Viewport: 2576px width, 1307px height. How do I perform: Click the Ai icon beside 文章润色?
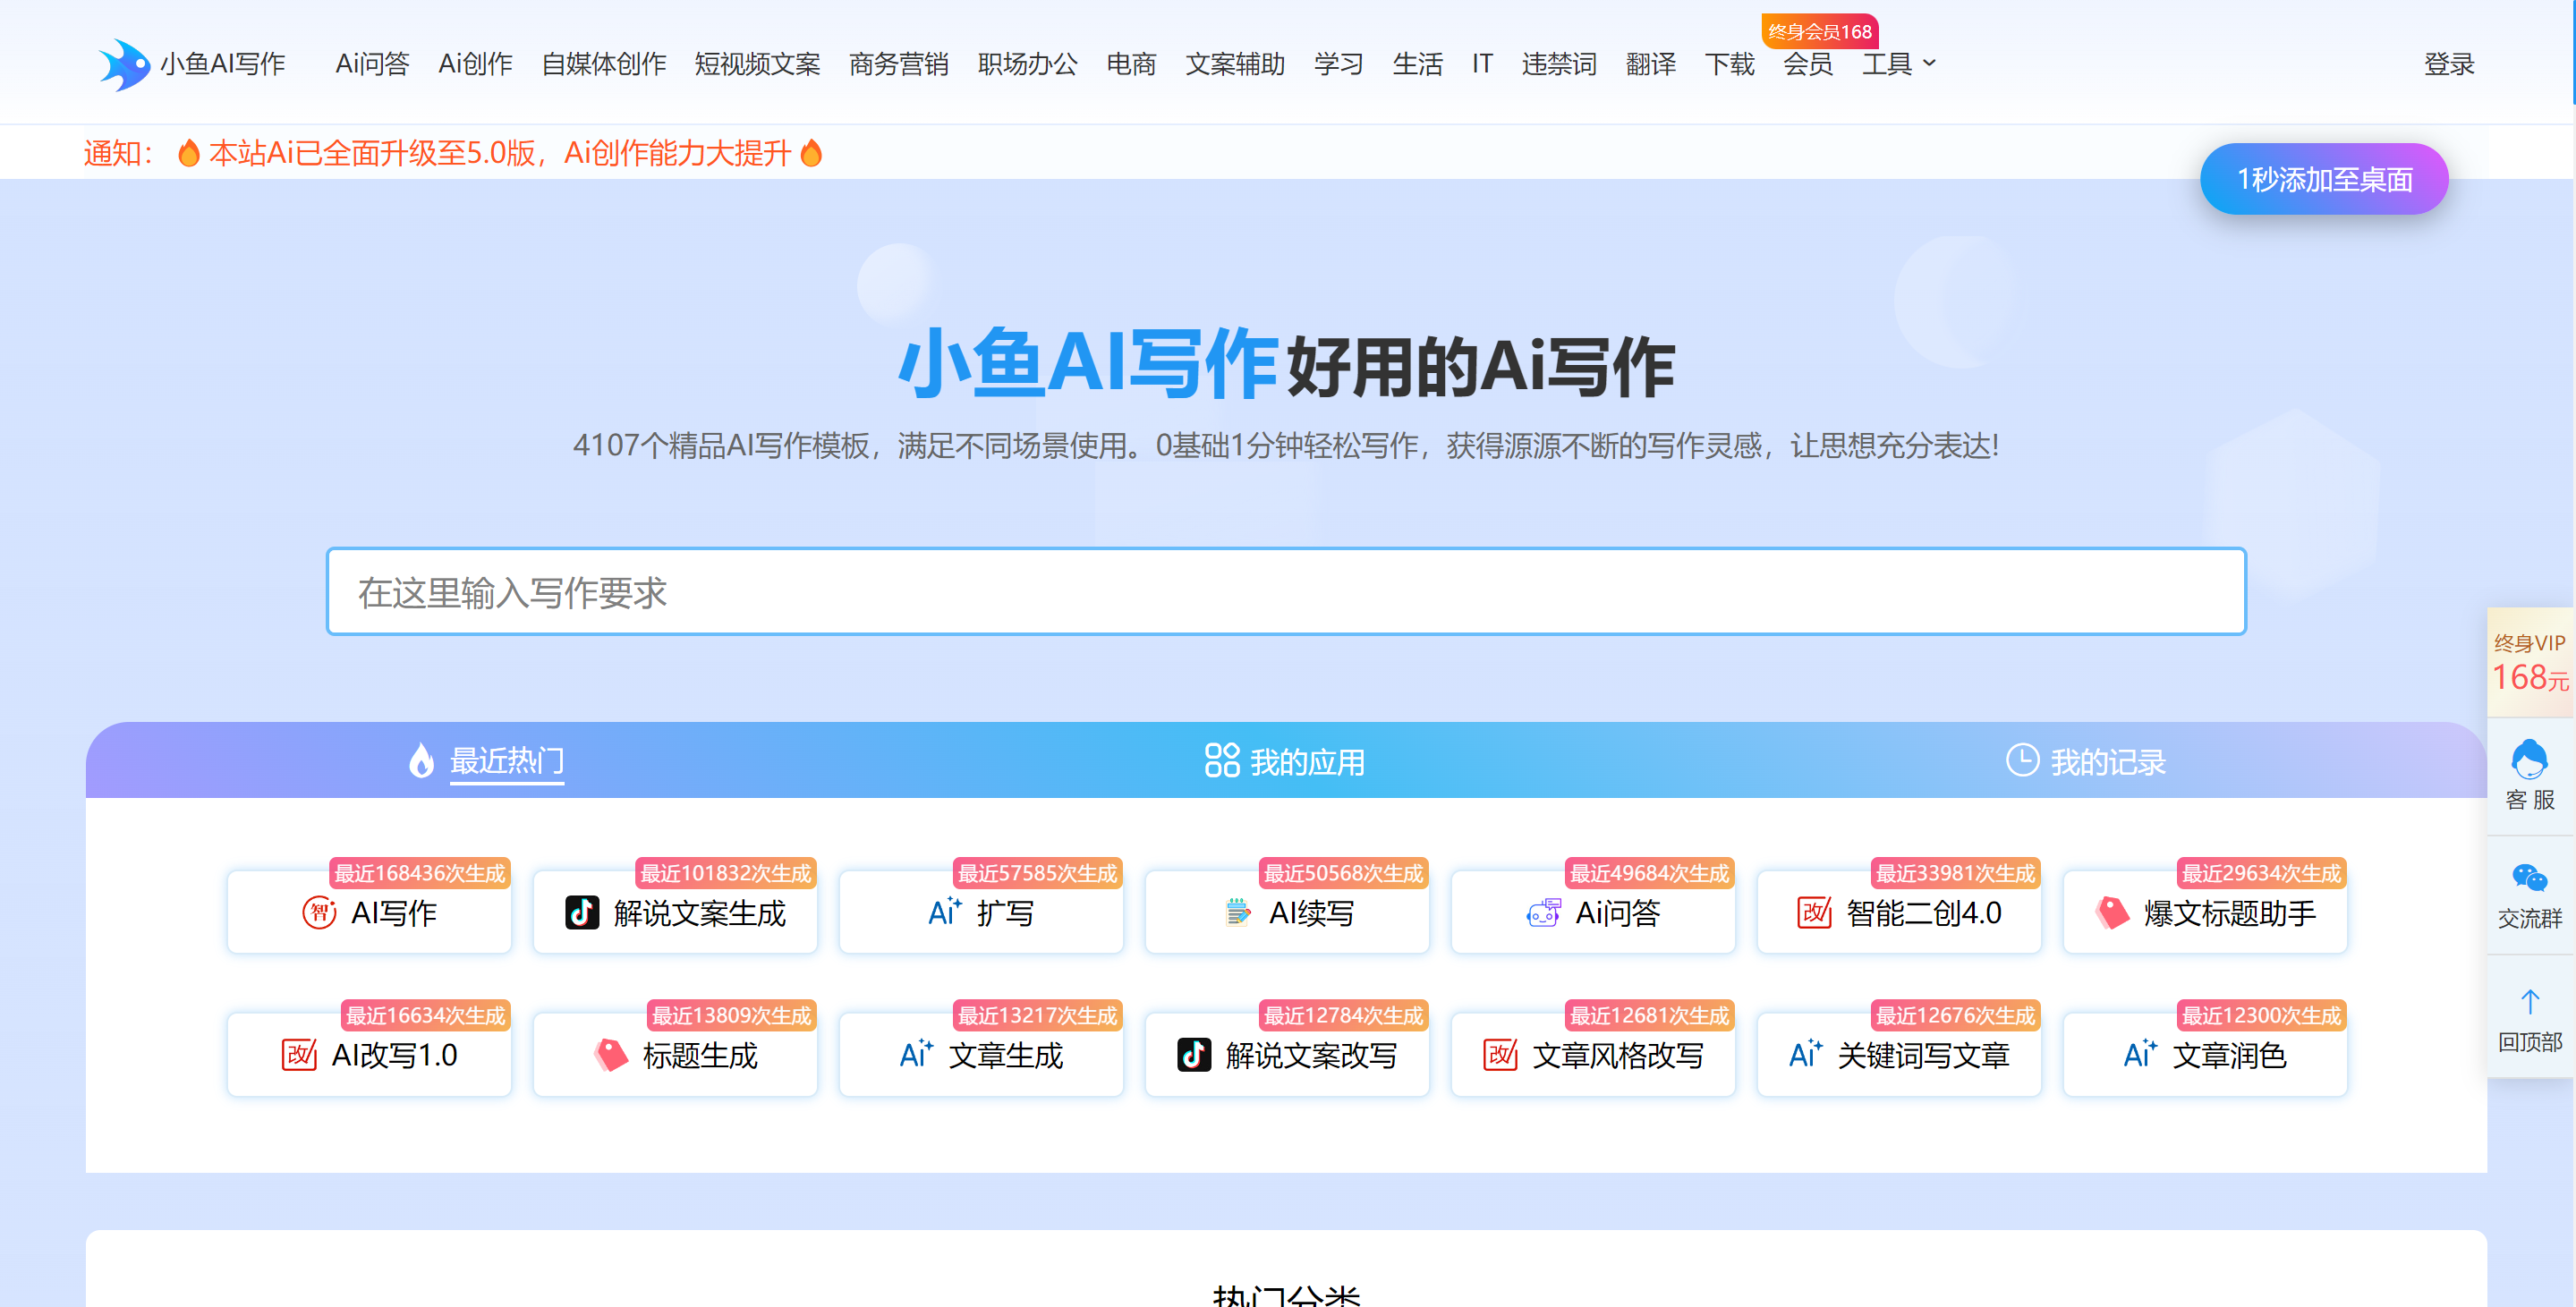click(x=2141, y=1054)
